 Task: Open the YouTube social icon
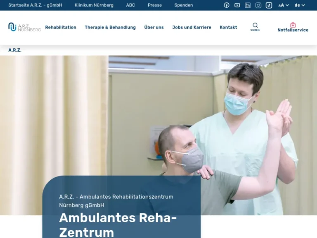point(237,5)
